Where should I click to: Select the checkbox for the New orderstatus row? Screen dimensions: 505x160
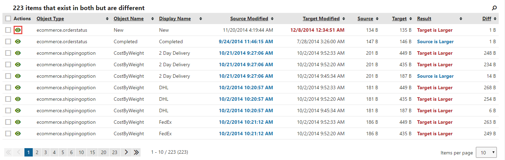(x=8, y=30)
